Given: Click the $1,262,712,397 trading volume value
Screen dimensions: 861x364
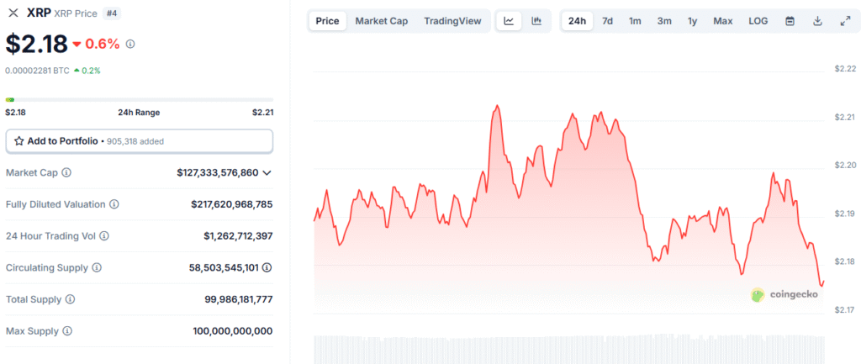Looking at the screenshot, I should 238,236.
